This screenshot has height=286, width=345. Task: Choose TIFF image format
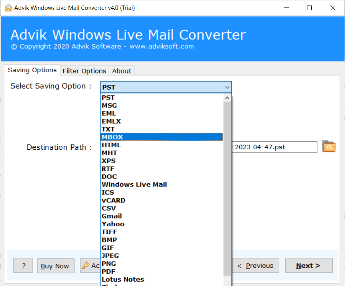pyautogui.click(x=162, y=232)
